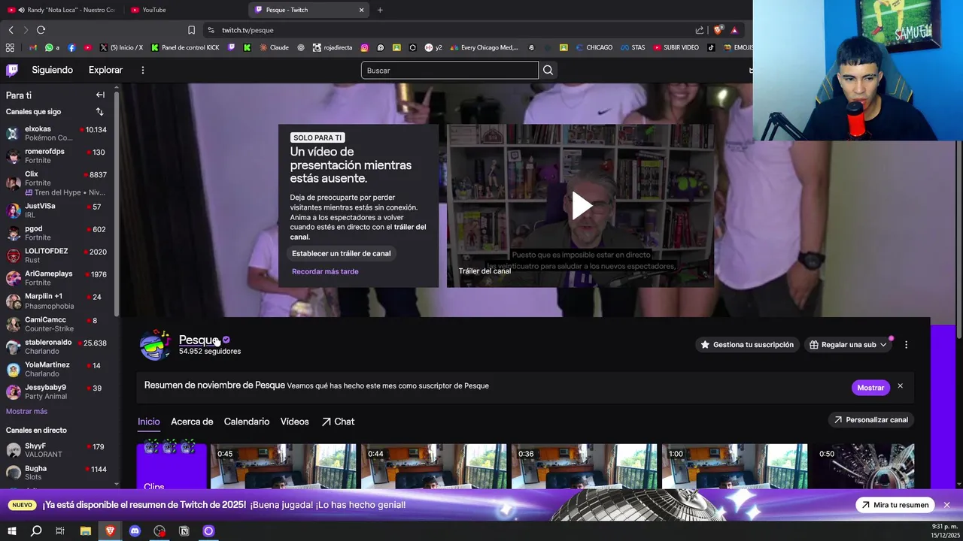Click the search magnifier button
Image resolution: width=963 pixels, height=541 pixels.
[548, 70]
